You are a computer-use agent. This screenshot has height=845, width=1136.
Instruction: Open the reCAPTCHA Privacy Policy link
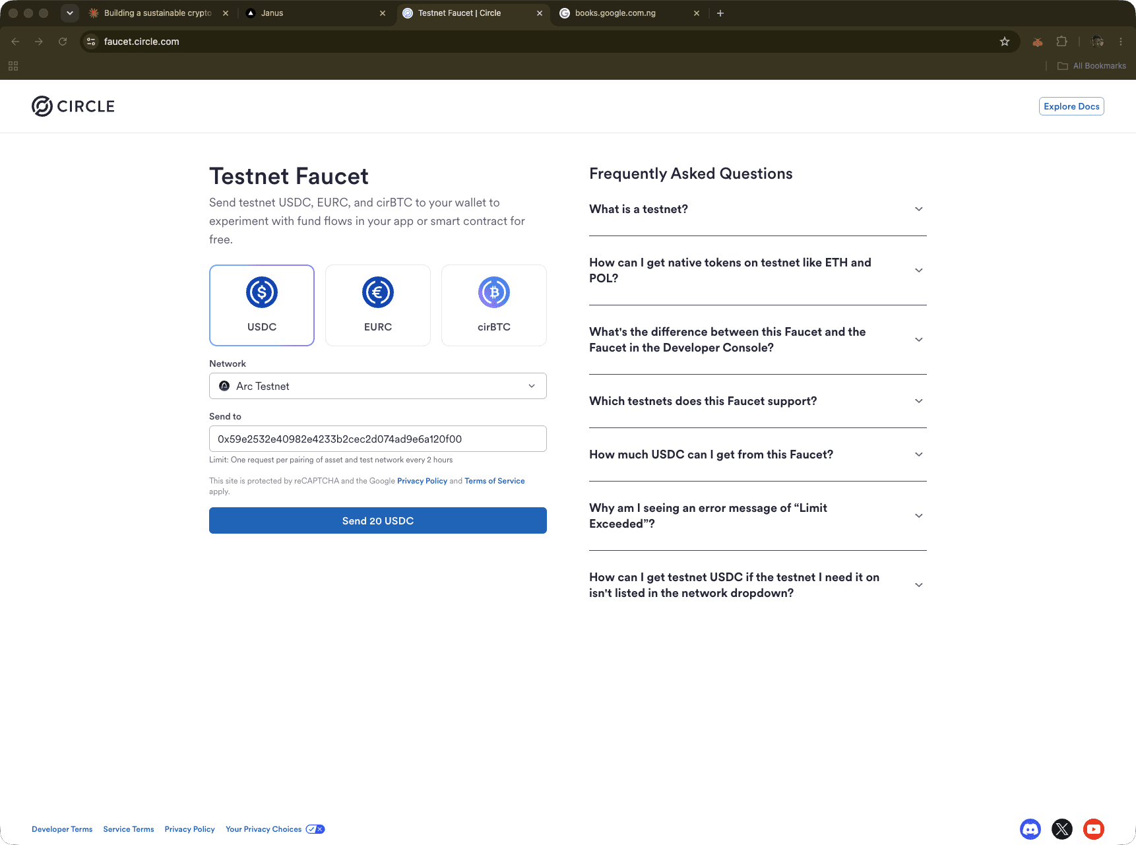(x=422, y=481)
